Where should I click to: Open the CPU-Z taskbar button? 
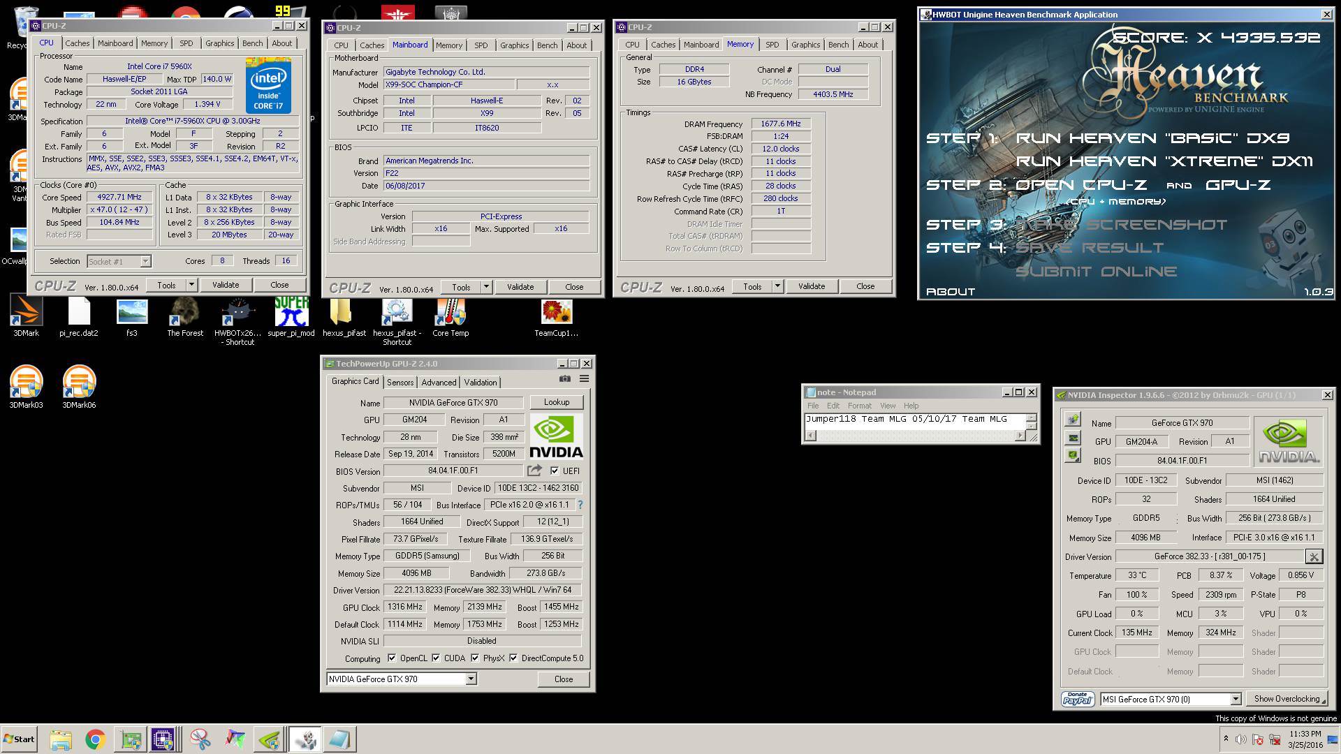point(163,739)
